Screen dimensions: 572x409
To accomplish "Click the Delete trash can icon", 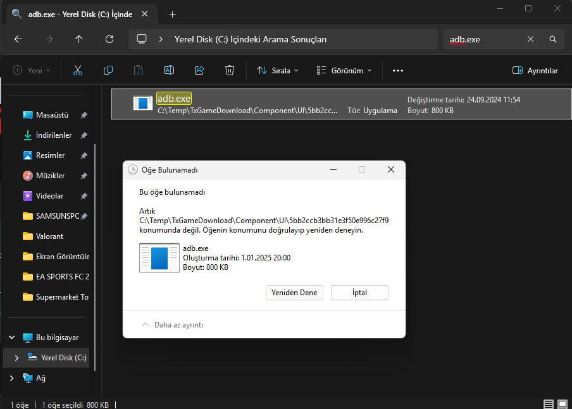I will click(230, 70).
